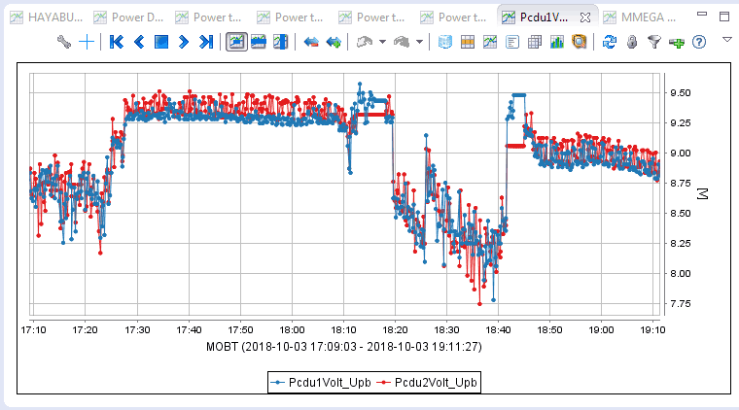Click the refresh icon in the toolbar
This screenshot has height=410, width=739.
coord(610,42)
